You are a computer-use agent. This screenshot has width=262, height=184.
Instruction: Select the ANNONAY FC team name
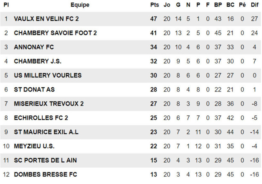pos(34,47)
